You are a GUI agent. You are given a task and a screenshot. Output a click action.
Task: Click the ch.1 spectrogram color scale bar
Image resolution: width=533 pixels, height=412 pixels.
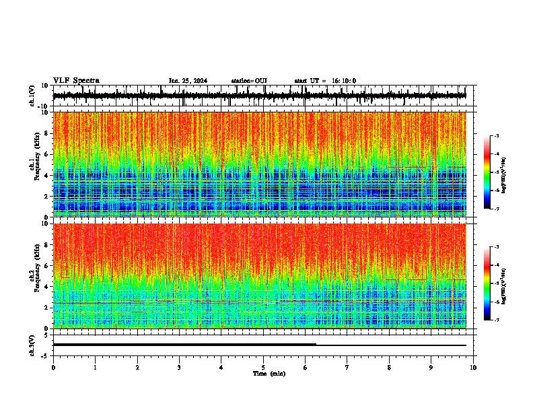click(x=487, y=172)
